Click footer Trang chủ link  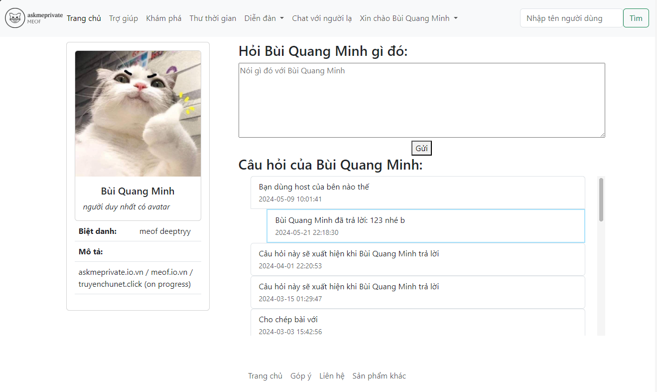tap(265, 376)
